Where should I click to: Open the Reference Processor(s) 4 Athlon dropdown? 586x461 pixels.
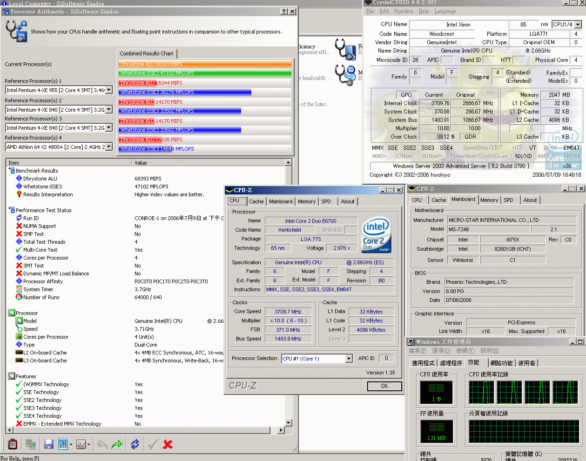[109, 147]
